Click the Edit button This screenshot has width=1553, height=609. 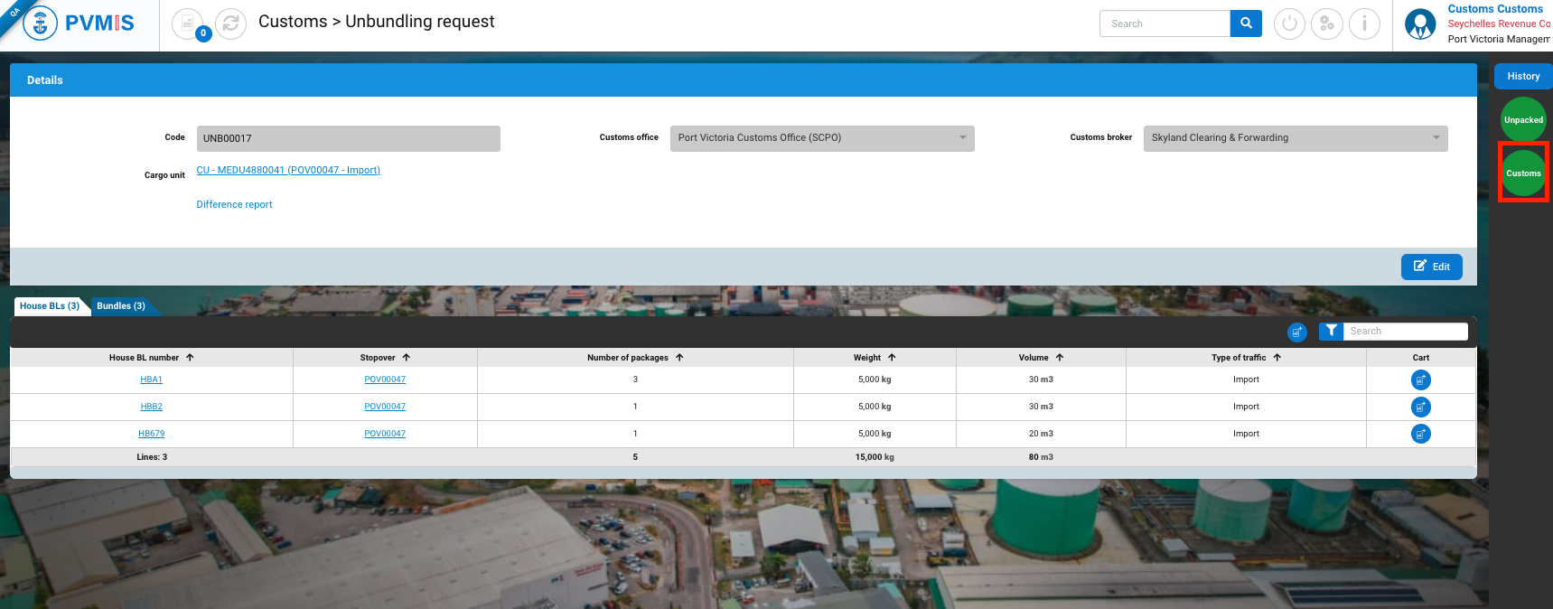(x=1431, y=267)
